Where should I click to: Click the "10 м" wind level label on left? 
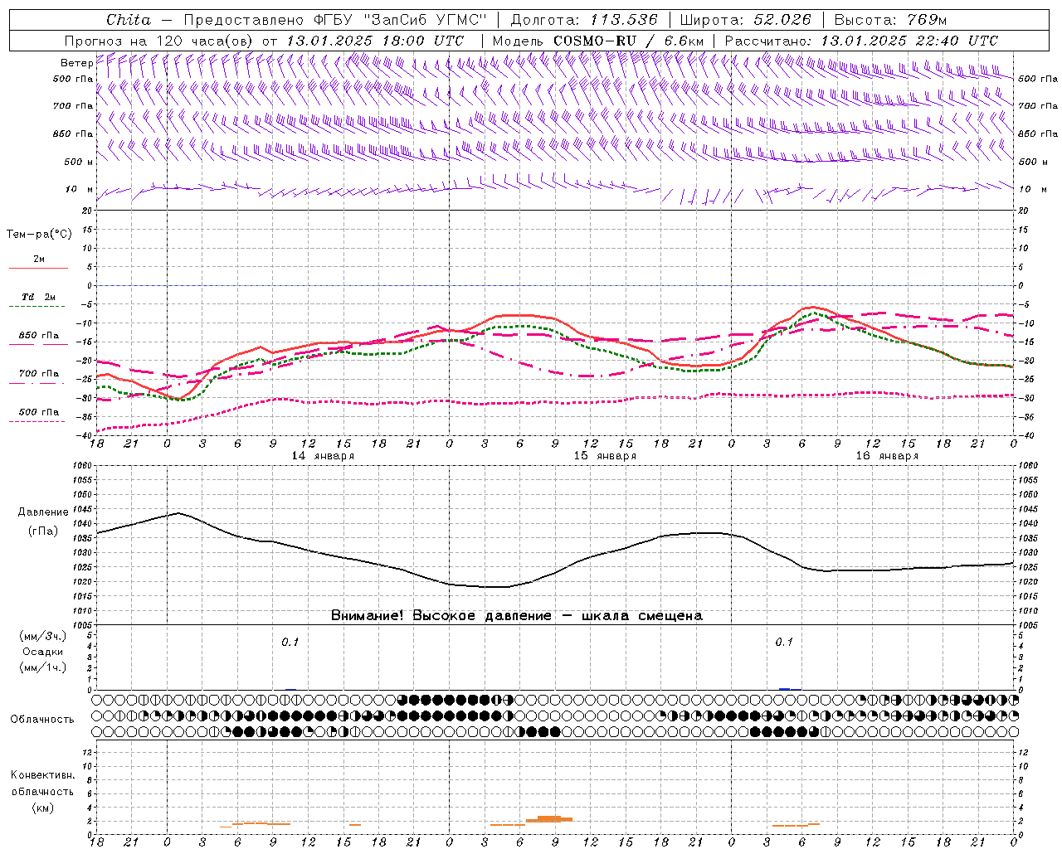click(x=79, y=189)
